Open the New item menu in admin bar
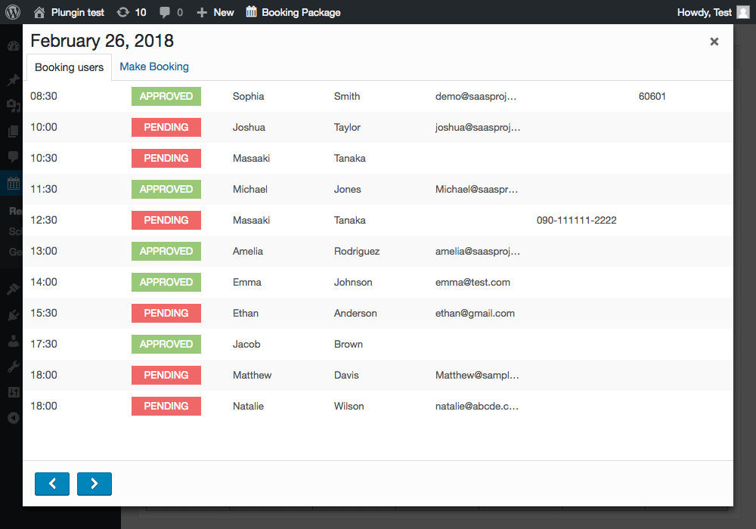756x529 pixels. tap(215, 11)
